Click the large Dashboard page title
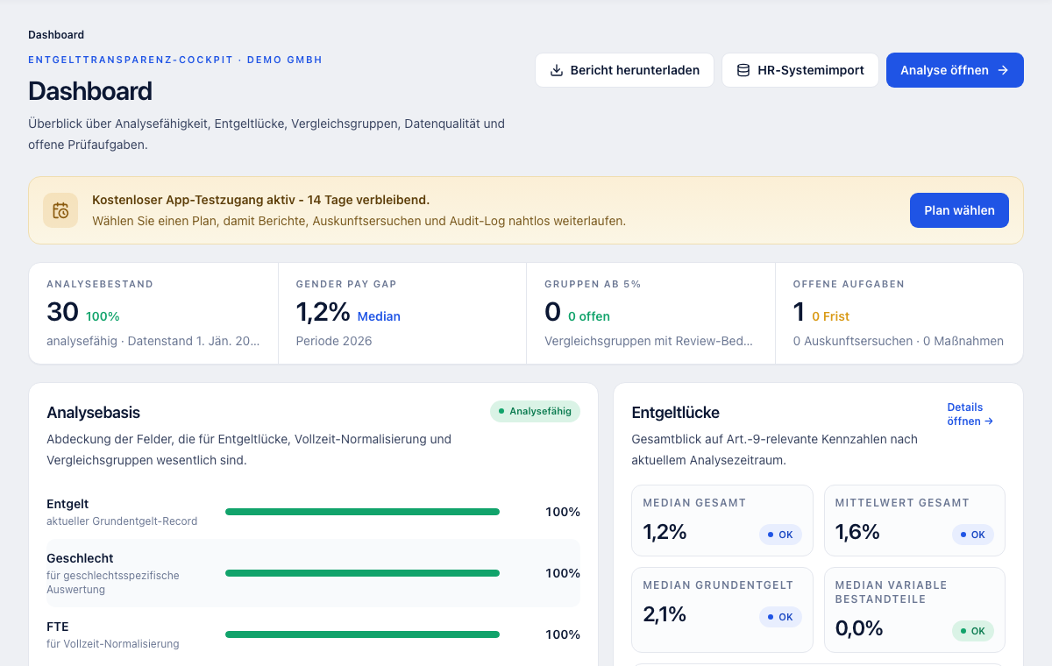Viewport: 1052px width, 666px height. point(90,91)
